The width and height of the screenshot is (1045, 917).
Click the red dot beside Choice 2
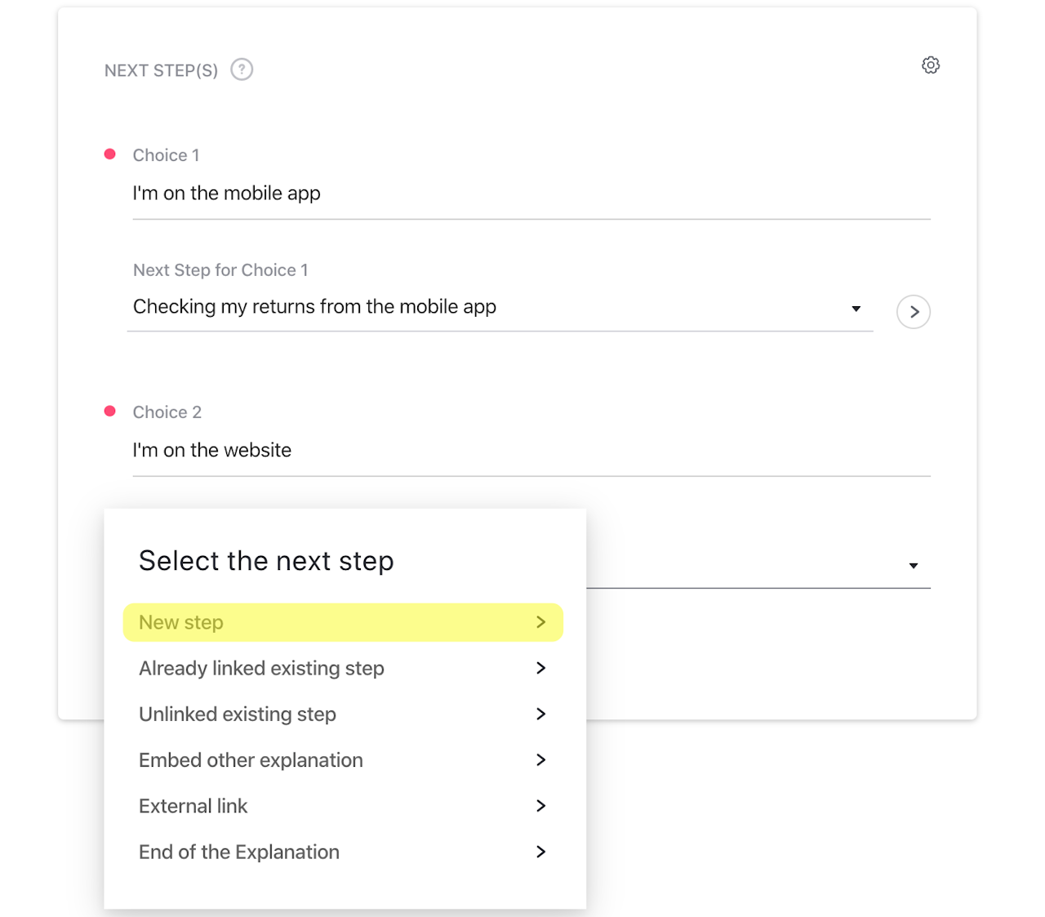coord(110,411)
